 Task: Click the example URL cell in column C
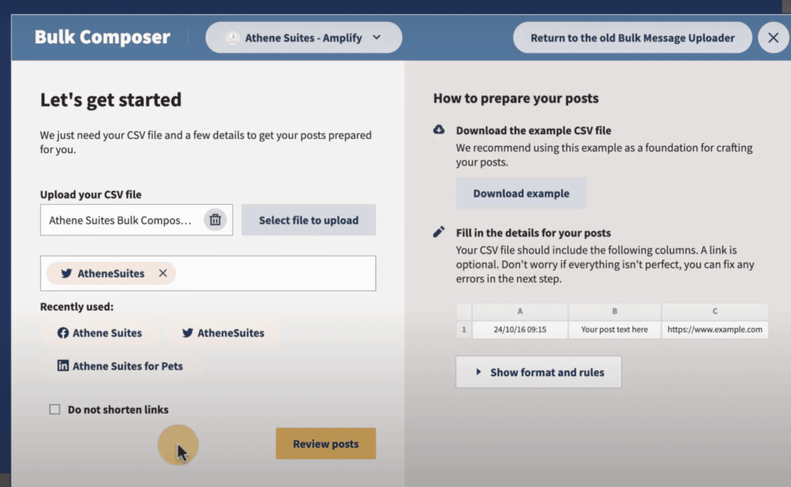click(715, 330)
